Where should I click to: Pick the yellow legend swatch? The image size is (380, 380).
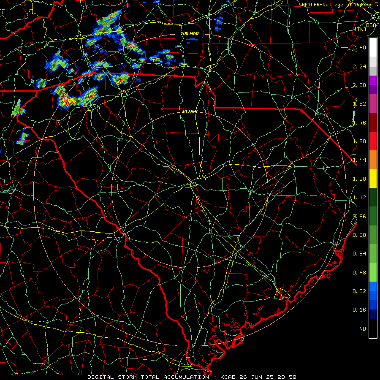point(373,179)
